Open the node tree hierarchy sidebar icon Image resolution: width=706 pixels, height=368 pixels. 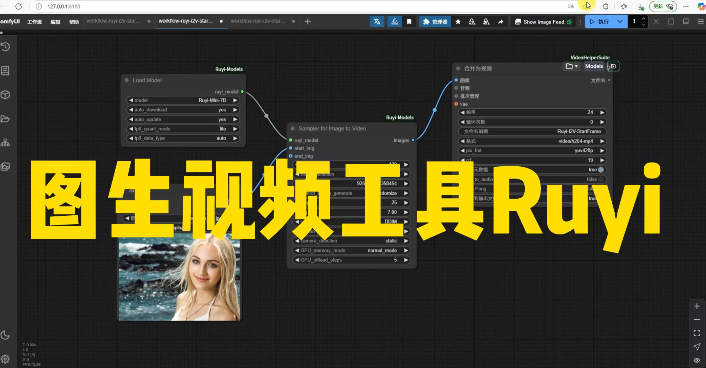coord(5,142)
